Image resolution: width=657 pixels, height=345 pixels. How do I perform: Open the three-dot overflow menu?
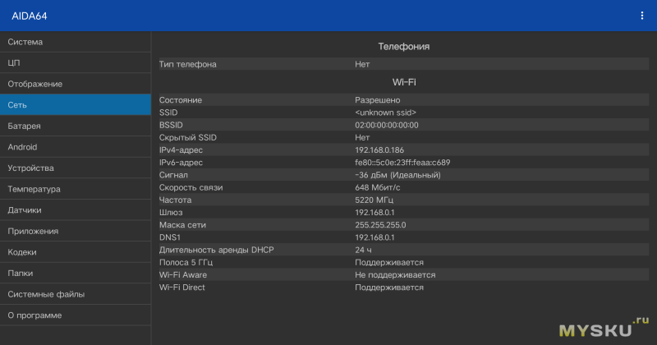coord(641,16)
